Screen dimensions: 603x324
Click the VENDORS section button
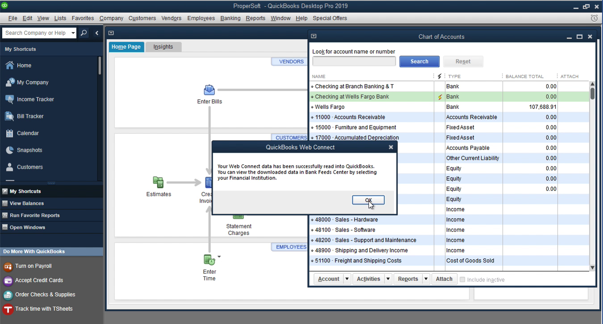coord(289,62)
